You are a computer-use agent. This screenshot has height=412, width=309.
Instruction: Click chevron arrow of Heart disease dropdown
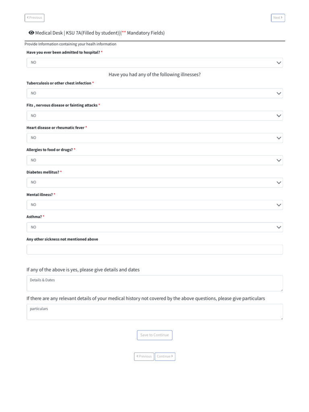tap(279, 138)
